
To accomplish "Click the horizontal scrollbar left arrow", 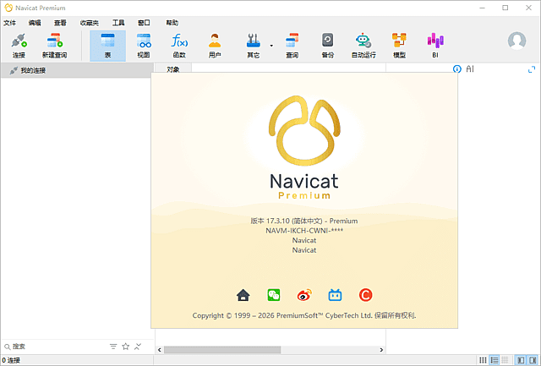I will 160,350.
